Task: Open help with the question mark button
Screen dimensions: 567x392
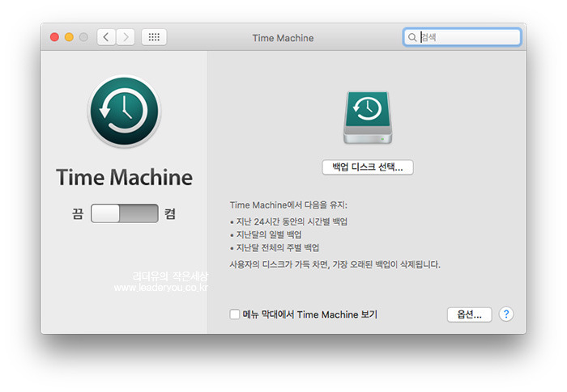Action: click(506, 314)
